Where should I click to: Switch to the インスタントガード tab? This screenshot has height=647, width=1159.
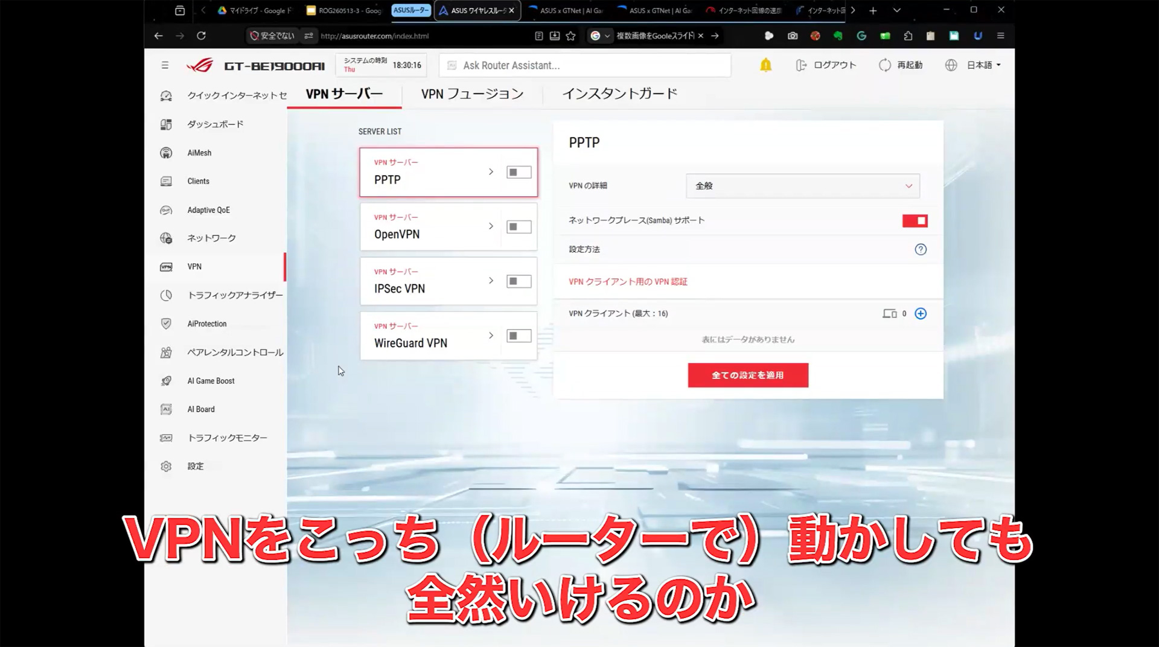pos(619,94)
